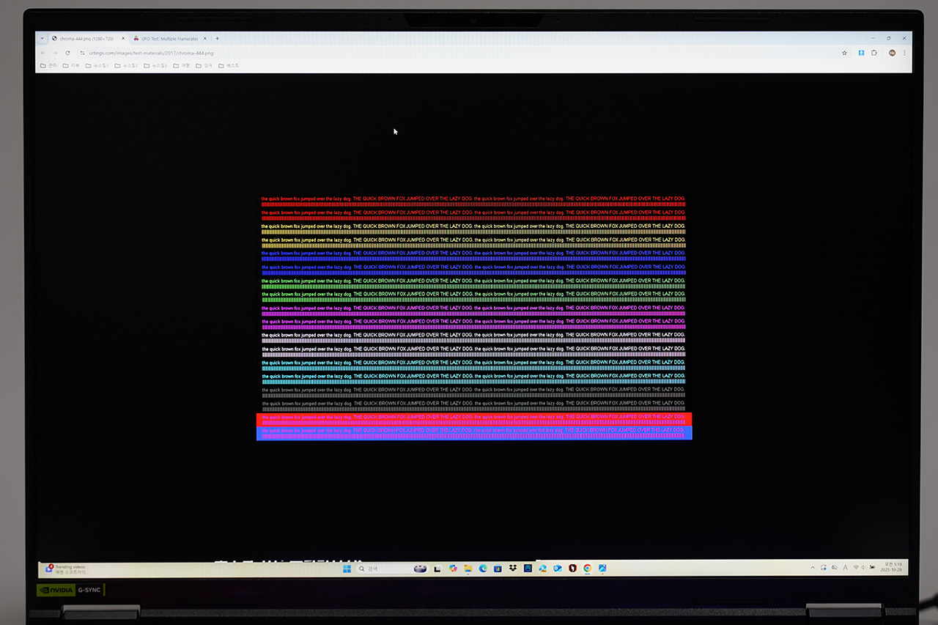Switch to the UFO Test: Multiple Framerates tab
The height and width of the screenshot is (625, 938).
[x=169, y=38]
